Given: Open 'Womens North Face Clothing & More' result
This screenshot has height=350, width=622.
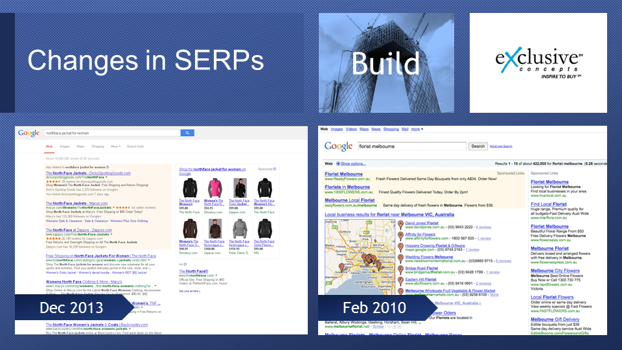Looking at the screenshot, I should click(x=84, y=282).
